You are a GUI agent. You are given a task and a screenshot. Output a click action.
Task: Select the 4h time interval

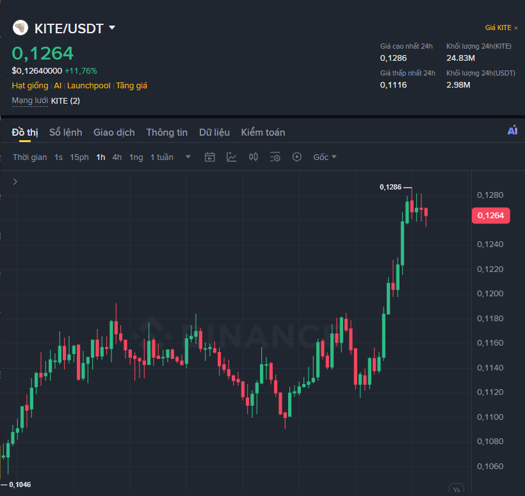pyautogui.click(x=117, y=157)
